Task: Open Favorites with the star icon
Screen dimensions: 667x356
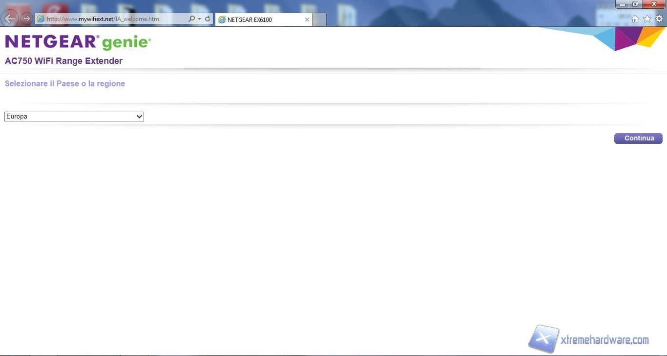Action: [x=647, y=19]
